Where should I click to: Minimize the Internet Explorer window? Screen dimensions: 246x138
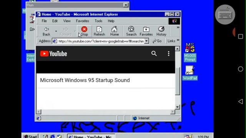tap(167, 15)
